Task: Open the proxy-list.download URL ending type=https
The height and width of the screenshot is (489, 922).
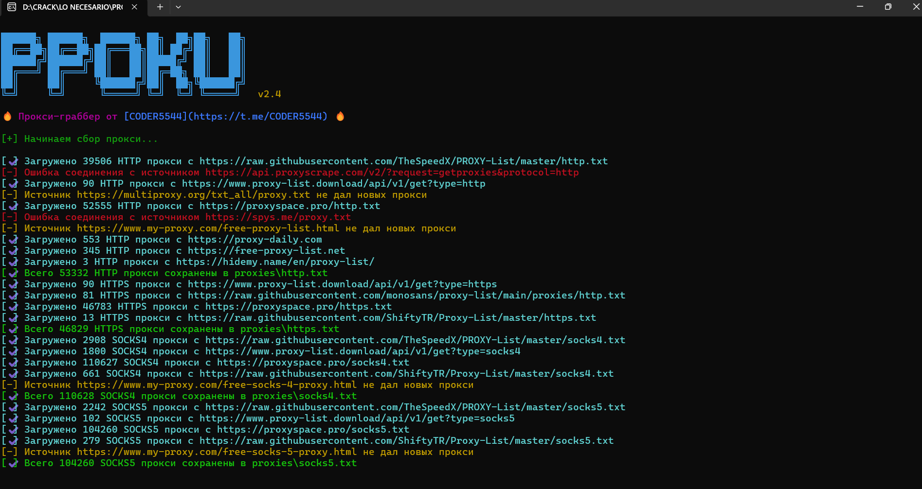Action: (342, 284)
